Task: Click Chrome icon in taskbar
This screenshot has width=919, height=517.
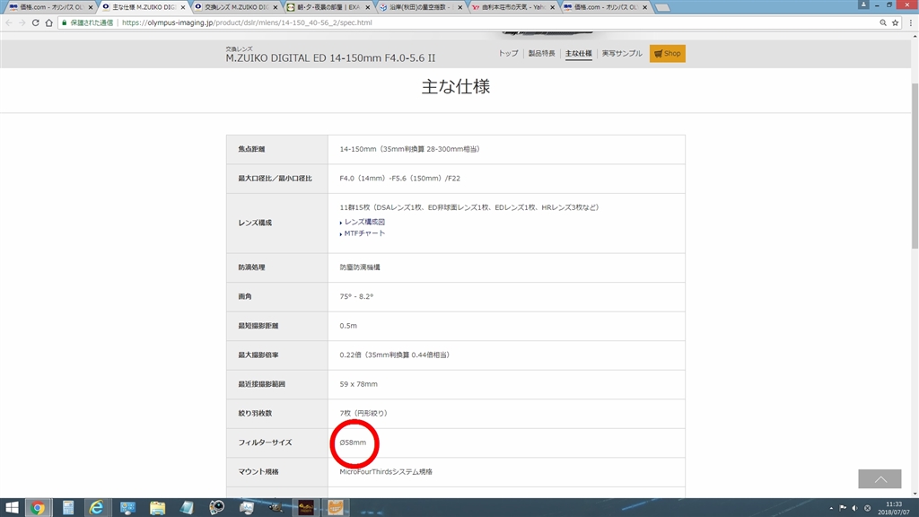Action: (38, 508)
